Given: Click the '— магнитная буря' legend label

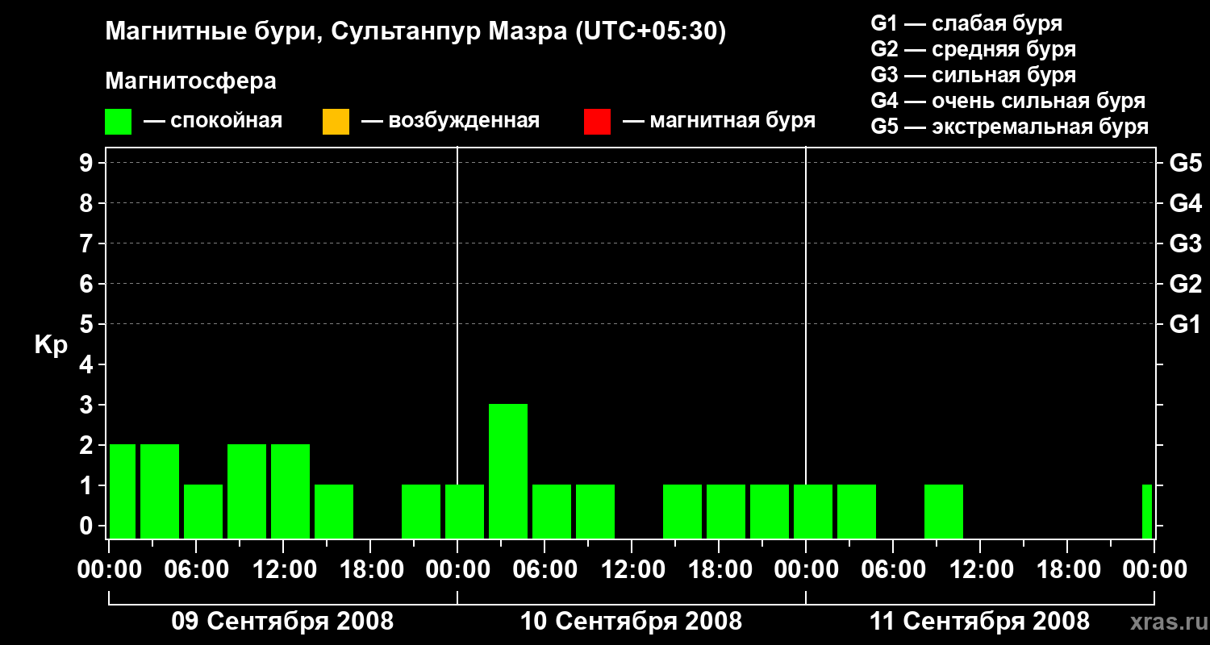Looking at the screenshot, I should pyautogui.click(x=719, y=122).
